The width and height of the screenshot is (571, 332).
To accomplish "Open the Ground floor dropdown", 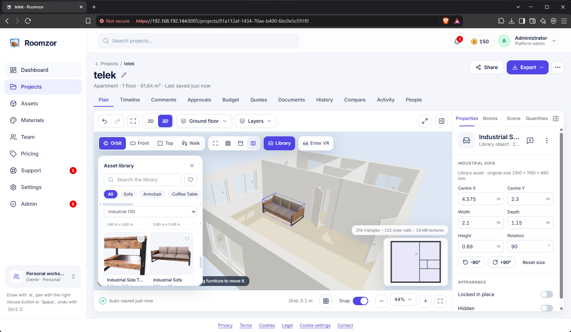I will tap(204, 121).
